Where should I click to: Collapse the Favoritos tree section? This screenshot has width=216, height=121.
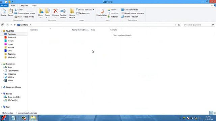(2, 31)
